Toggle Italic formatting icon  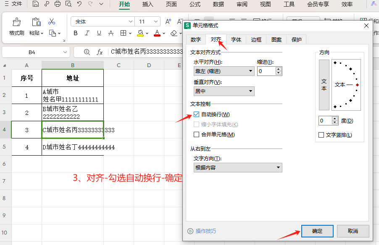coord(87,33)
